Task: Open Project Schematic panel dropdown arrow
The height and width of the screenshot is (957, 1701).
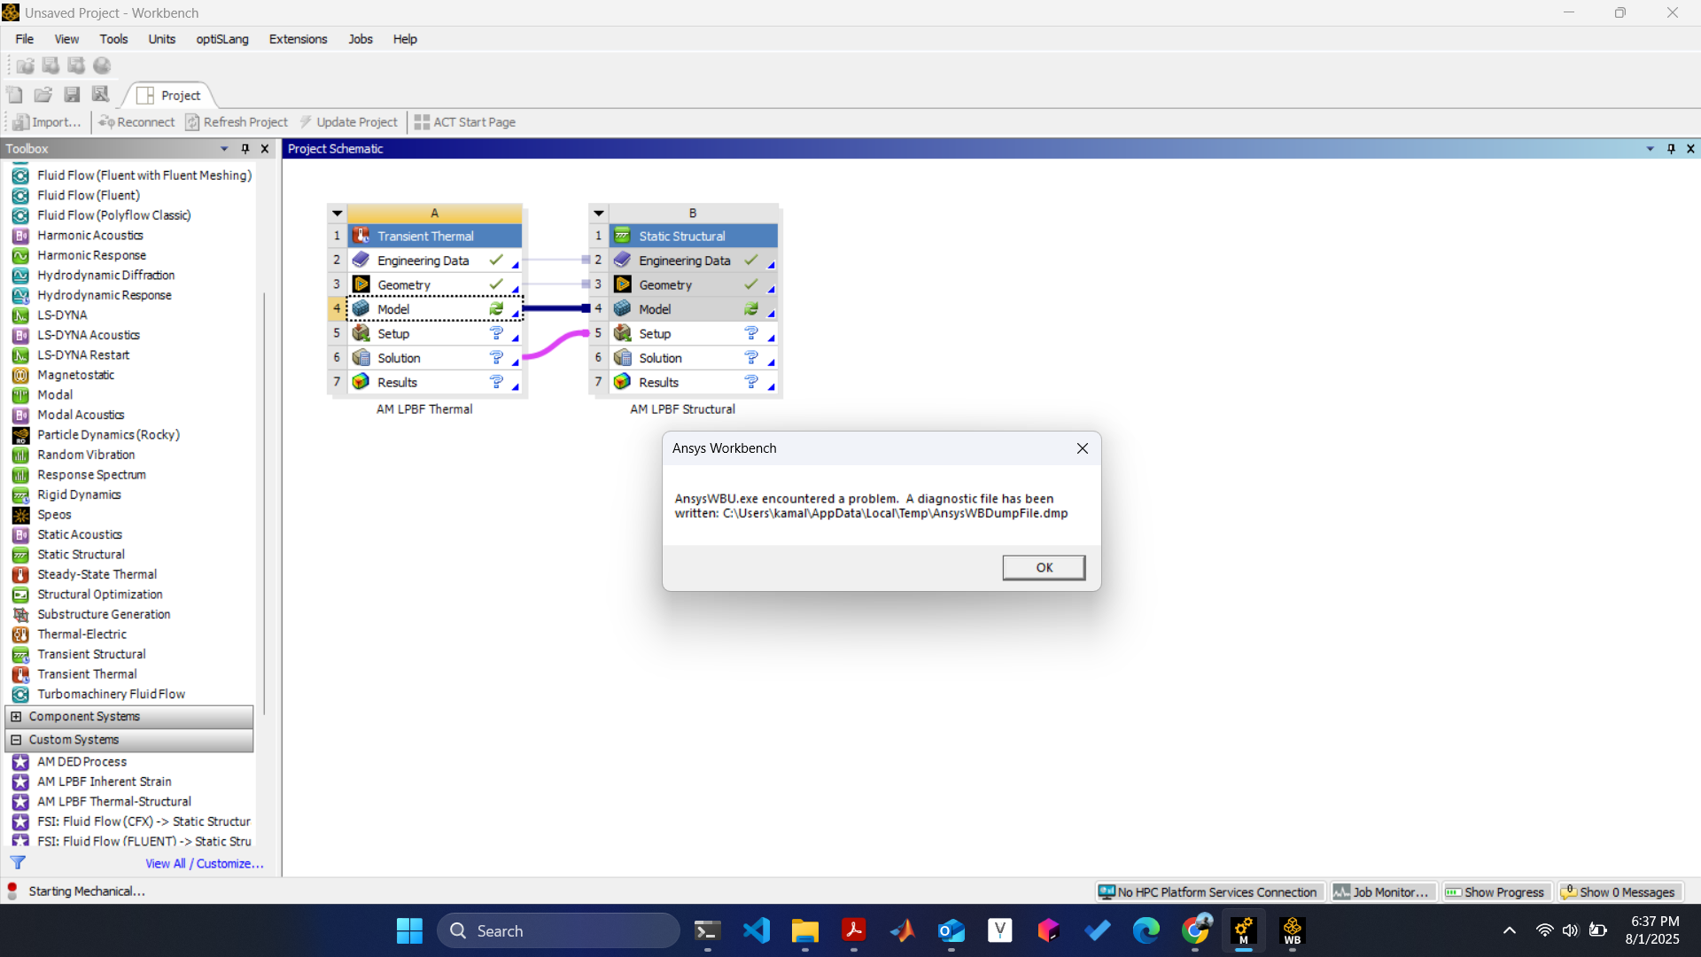Action: pos(1650,149)
